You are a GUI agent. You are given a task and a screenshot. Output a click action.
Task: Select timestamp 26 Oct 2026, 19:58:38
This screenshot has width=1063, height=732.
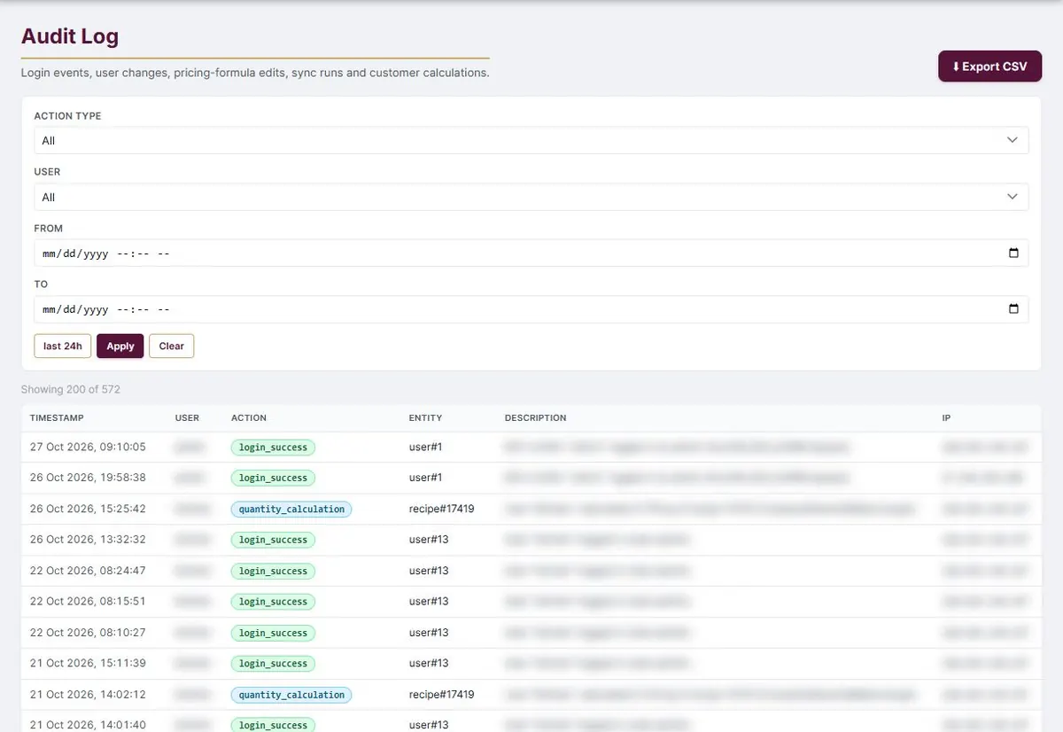click(88, 478)
